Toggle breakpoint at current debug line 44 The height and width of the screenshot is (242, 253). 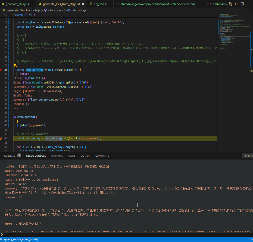1,138
